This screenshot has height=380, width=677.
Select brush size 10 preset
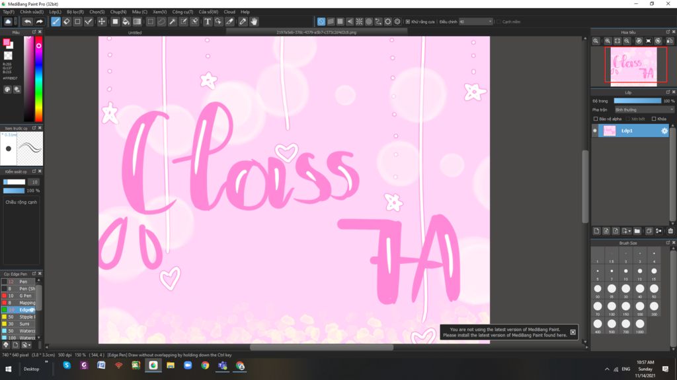625,273
